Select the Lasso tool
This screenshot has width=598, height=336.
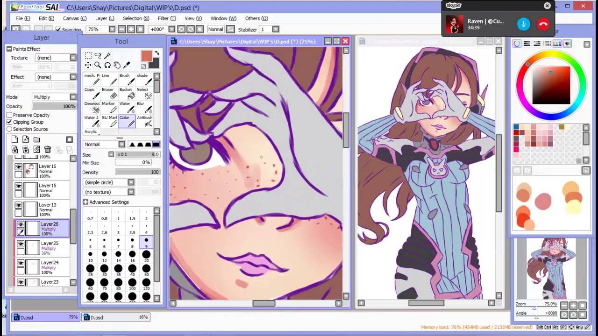(x=98, y=56)
